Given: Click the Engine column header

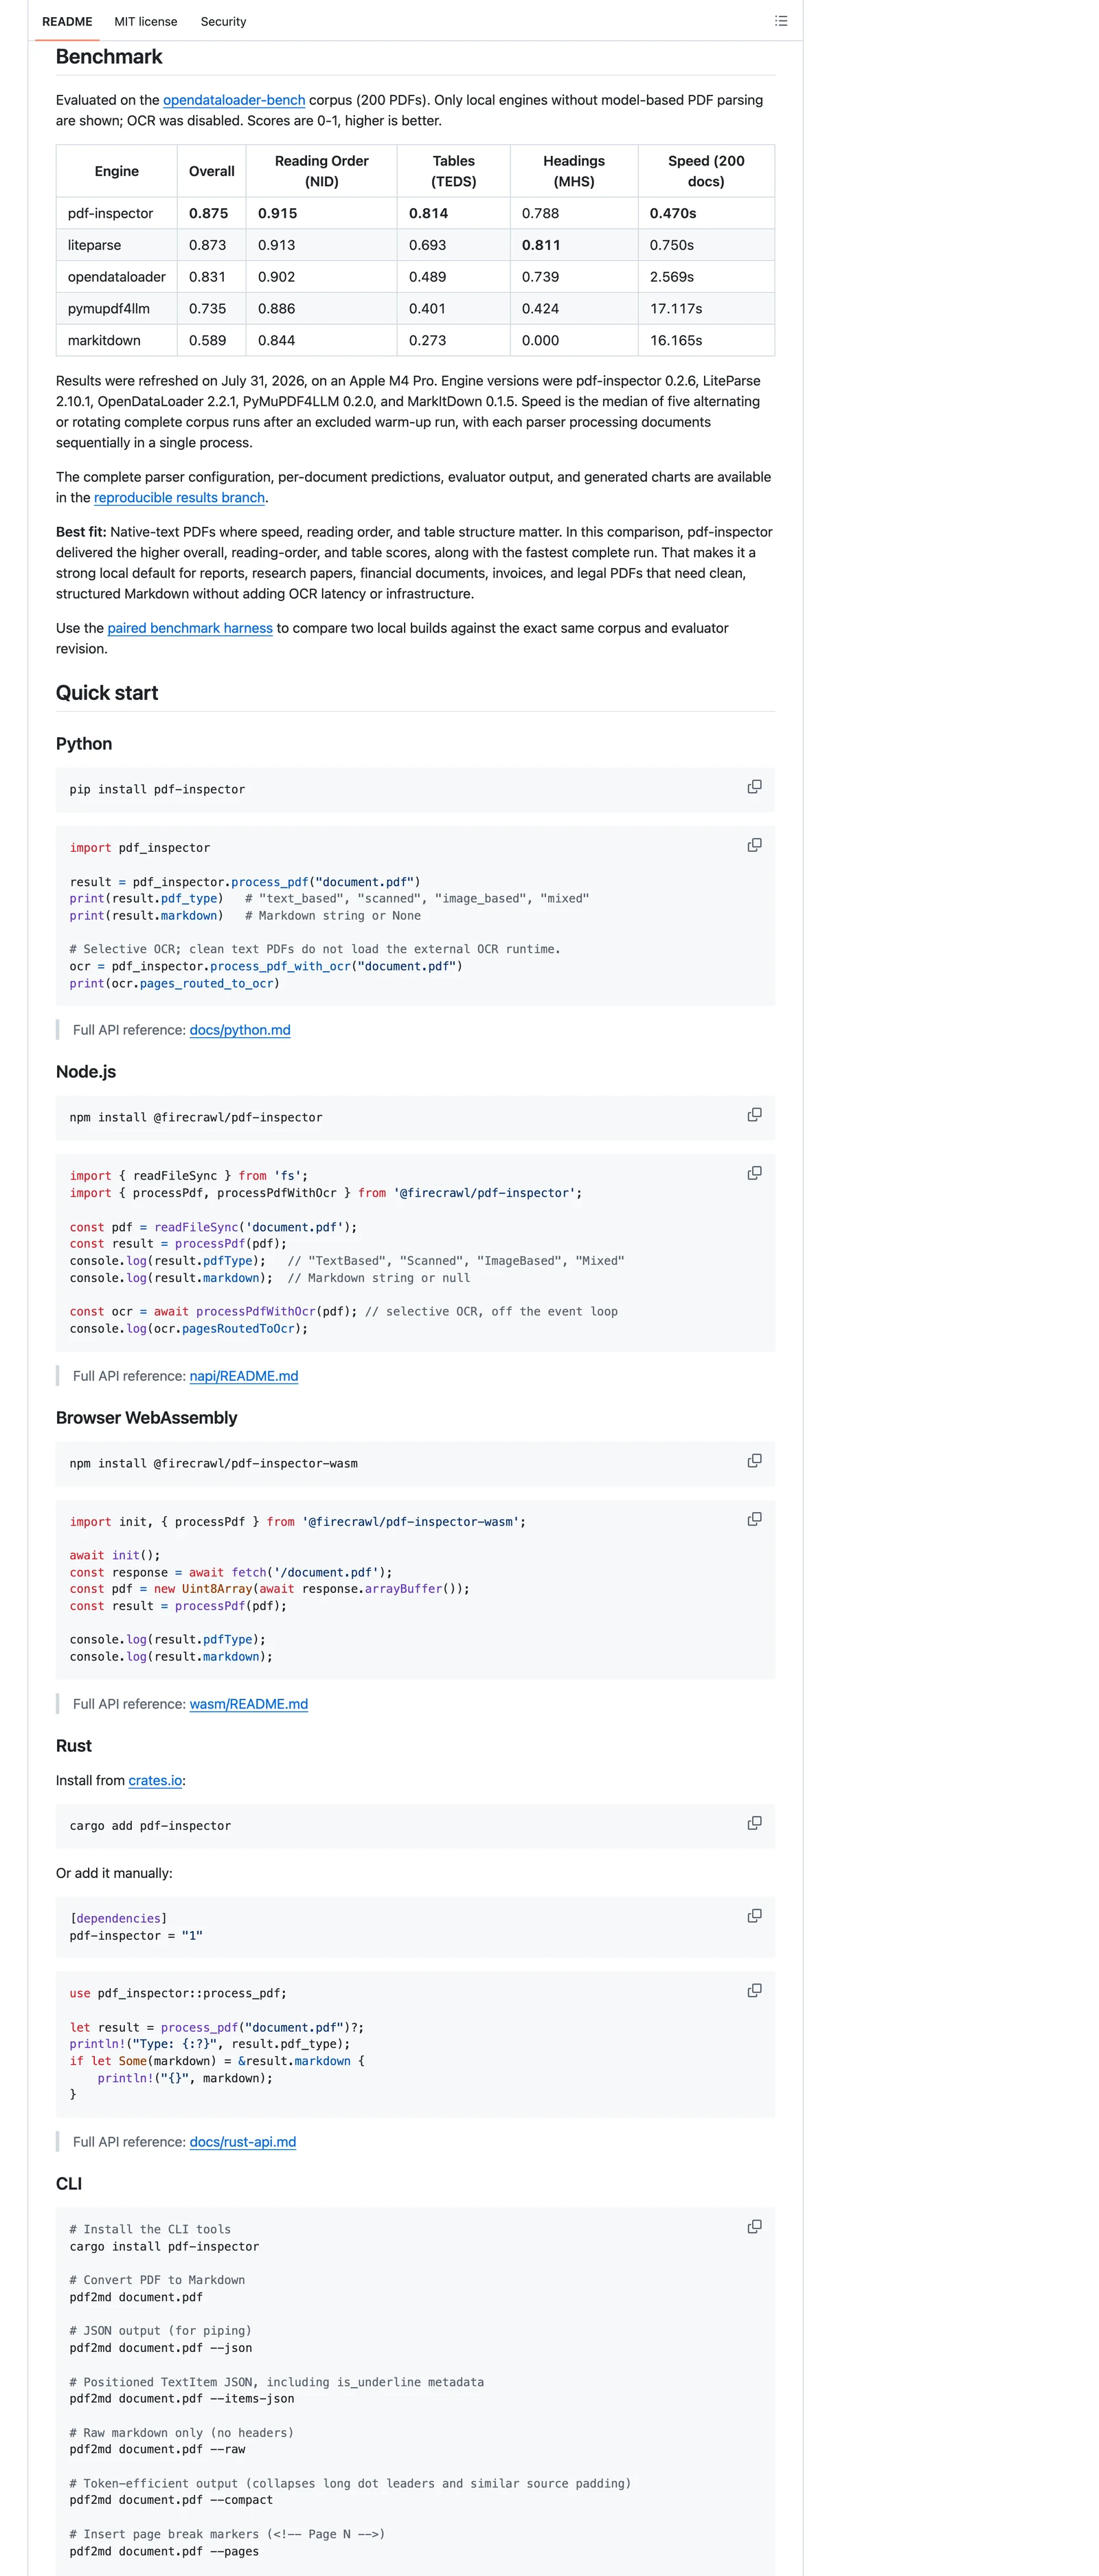Looking at the screenshot, I should (x=117, y=171).
